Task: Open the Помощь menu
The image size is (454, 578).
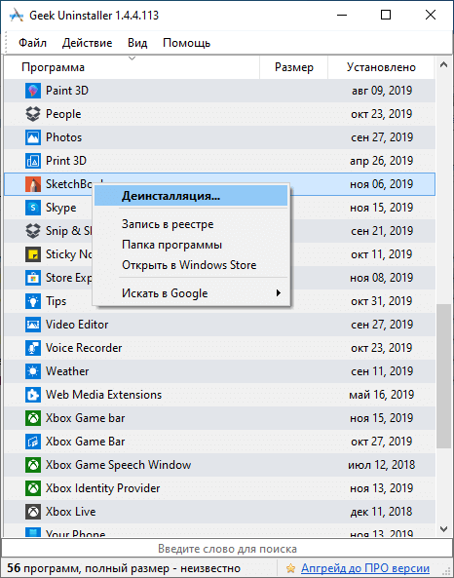Action: point(186,43)
